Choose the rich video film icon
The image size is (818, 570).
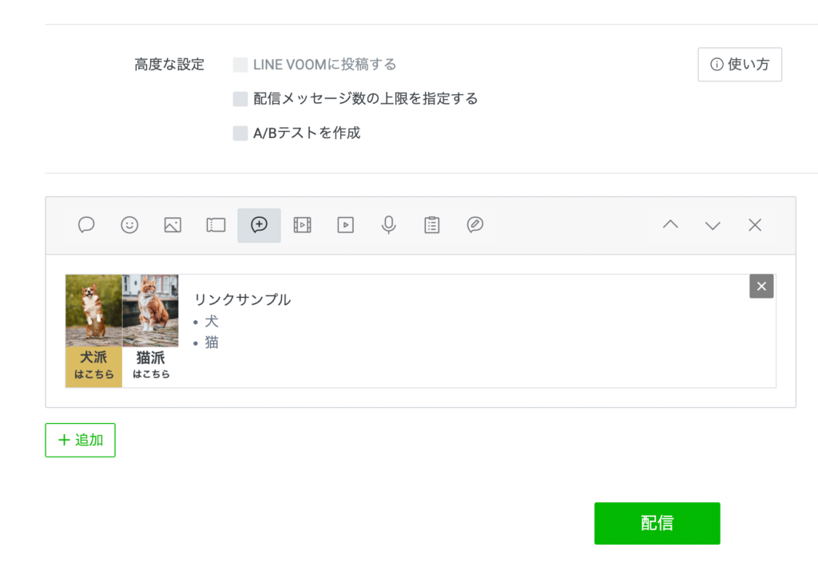[302, 225]
